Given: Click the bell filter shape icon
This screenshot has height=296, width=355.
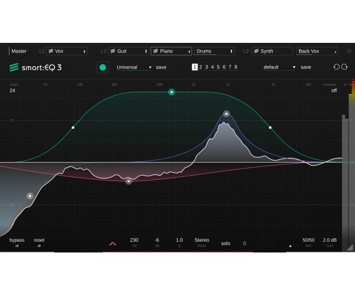Looking at the screenshot, I should (x=112, y=244).
